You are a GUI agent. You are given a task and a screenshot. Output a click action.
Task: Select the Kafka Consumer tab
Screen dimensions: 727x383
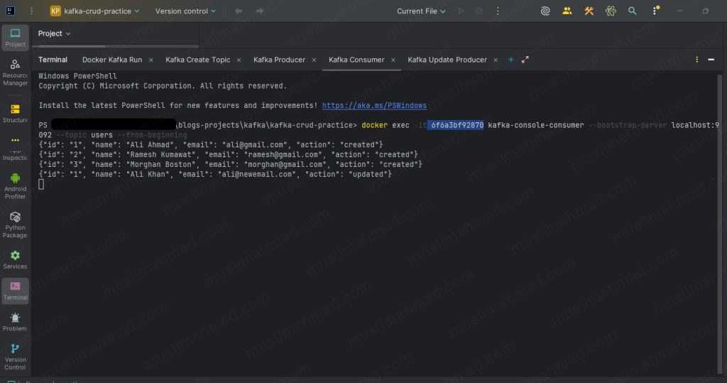point(356,60)
